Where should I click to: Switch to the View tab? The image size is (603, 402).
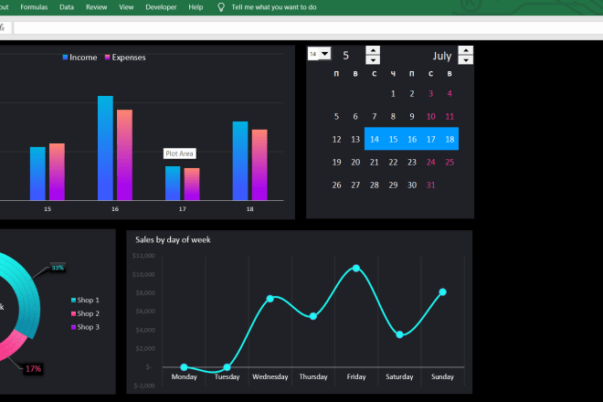[x=126, y=7]
